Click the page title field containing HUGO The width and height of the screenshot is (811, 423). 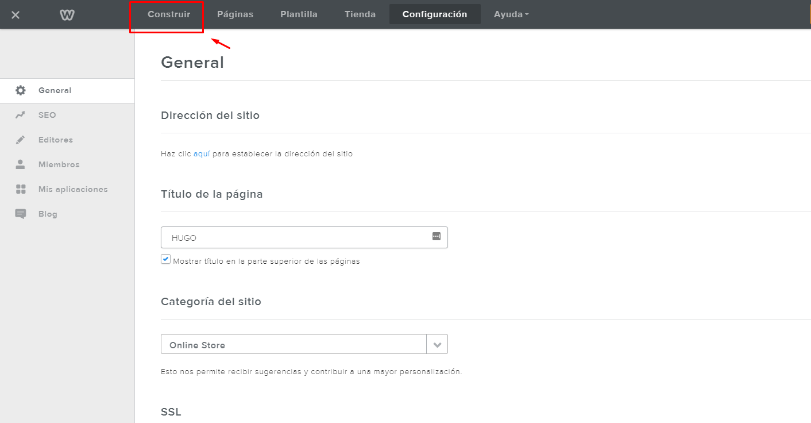point(304,237)
